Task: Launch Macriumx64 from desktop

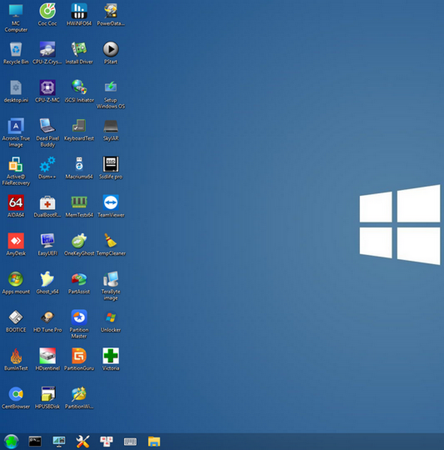Action: click(x=79, y=168)
